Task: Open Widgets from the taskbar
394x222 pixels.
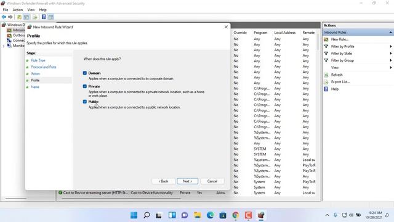Action: pyautogui.click(x=172, y=215)
